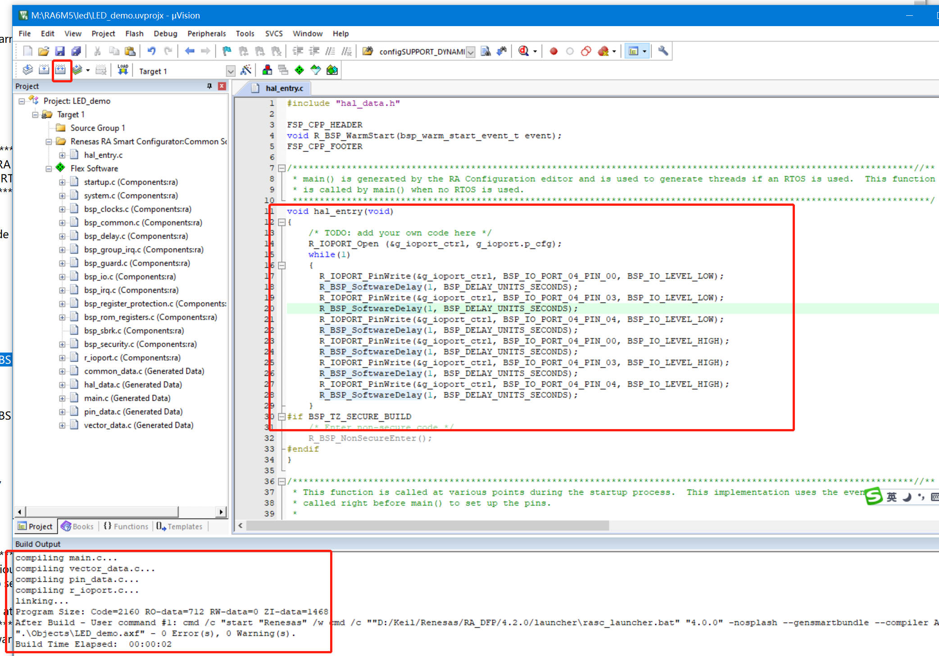Start the debug session icon
Viewport: 939px width, 656px height.
(523, 51)
